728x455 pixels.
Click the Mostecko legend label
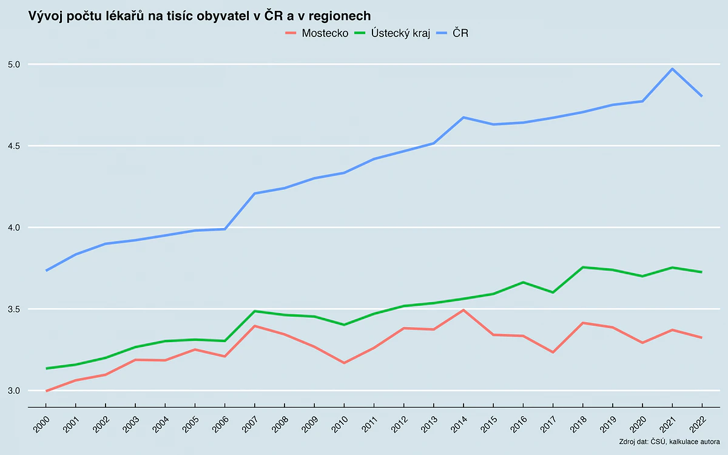pos(325,33)
